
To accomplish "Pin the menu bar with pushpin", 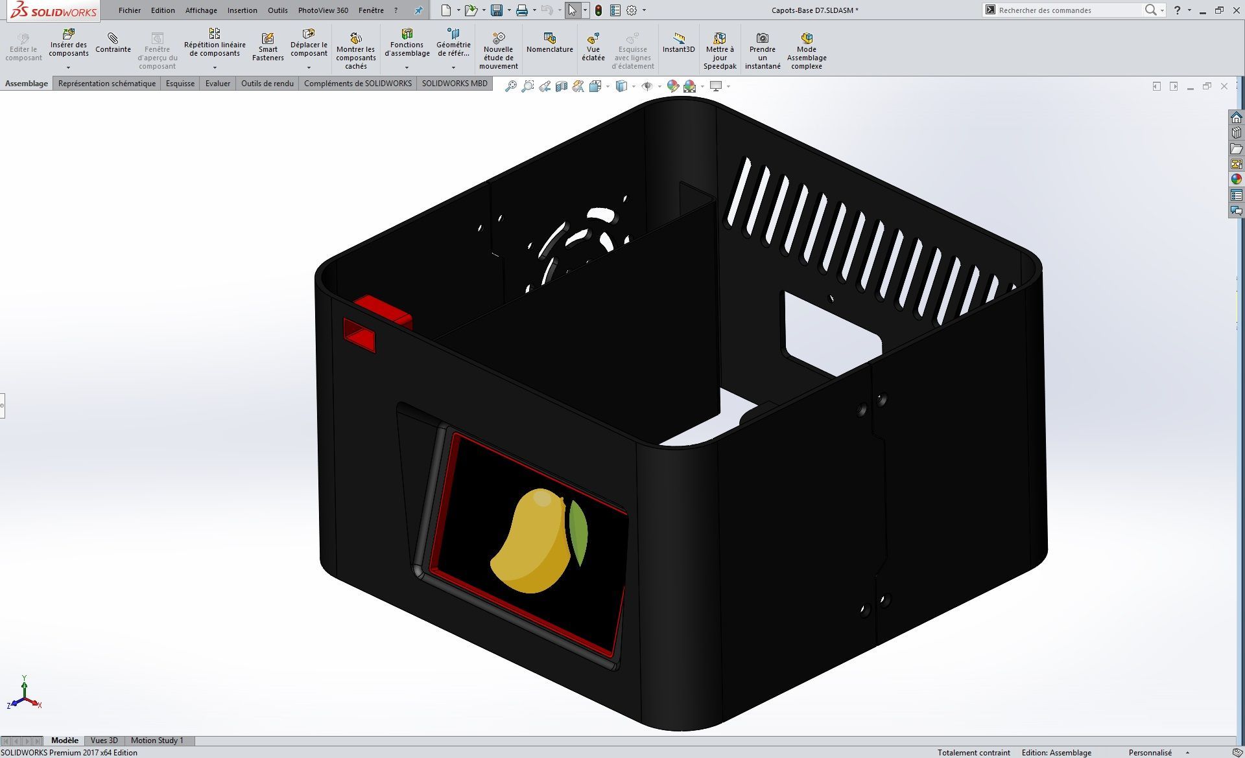I will pyautogui.click(x=418, y=10).
